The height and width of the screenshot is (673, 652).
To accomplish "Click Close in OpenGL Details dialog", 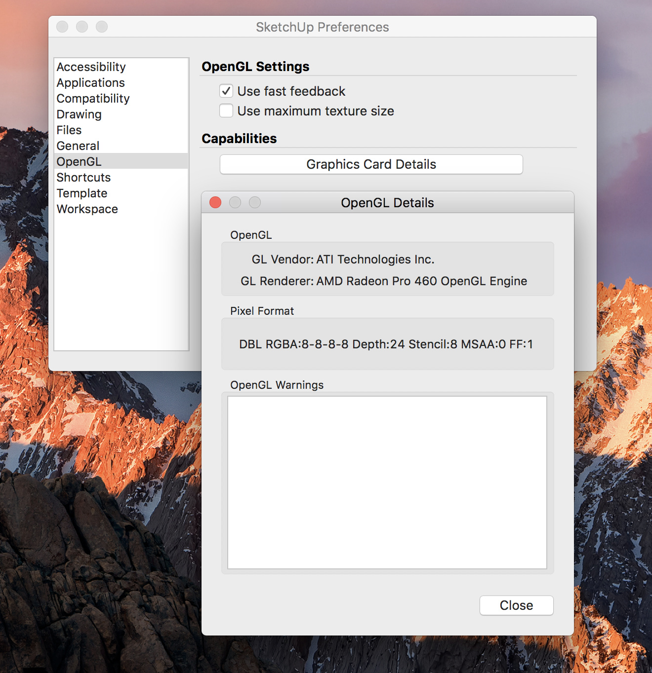I will 517,605.
